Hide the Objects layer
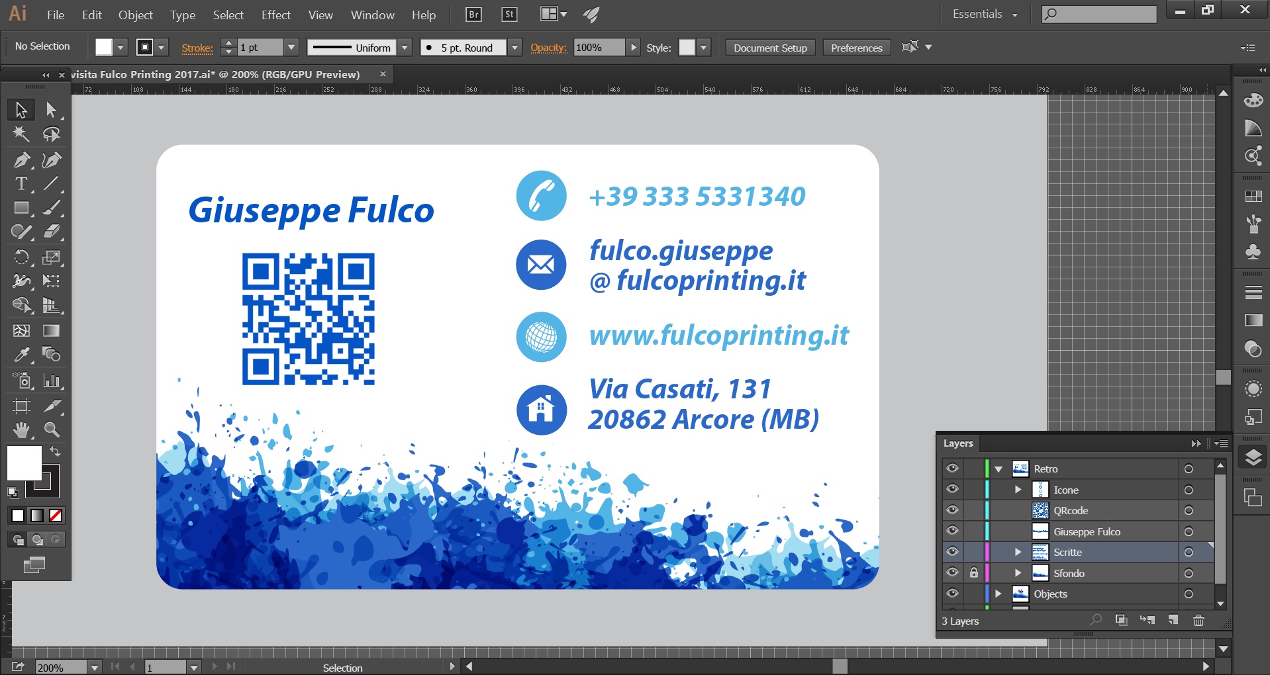Image resolution: width=1270 pixels, height=675 pixels. pyautogui.click(x=952, y=594)
